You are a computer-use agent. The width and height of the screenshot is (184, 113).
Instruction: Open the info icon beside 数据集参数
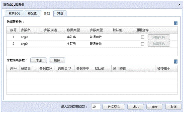pos(176,23)
